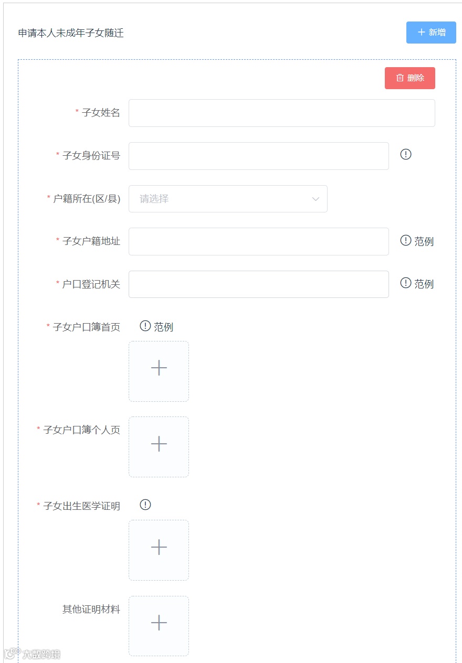
Task: Click plus upload box for 子女户口簿首页
Action: (159, 371)
